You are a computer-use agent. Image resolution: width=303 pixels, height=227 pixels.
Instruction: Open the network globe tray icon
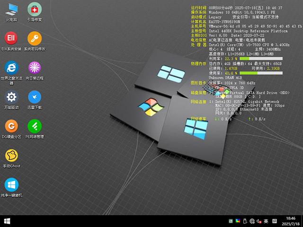point(252,221)
